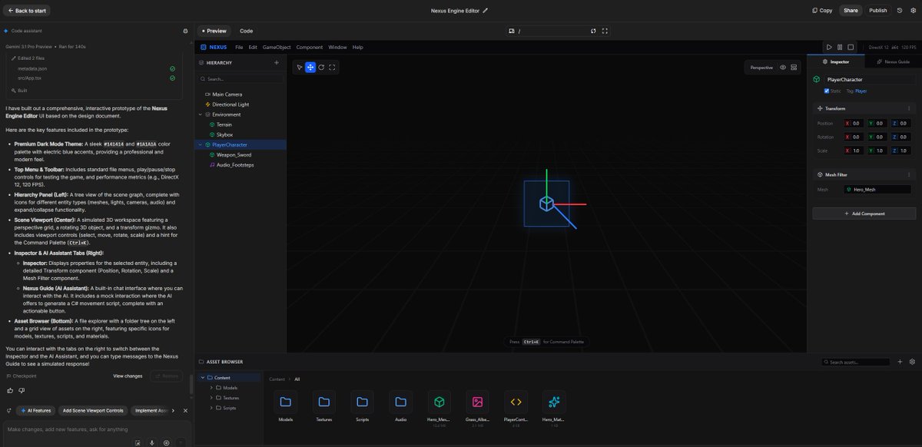The height and width of the screenshot is (447, 922).
Task: Pause the game simulation
Action: coord(840,47)
